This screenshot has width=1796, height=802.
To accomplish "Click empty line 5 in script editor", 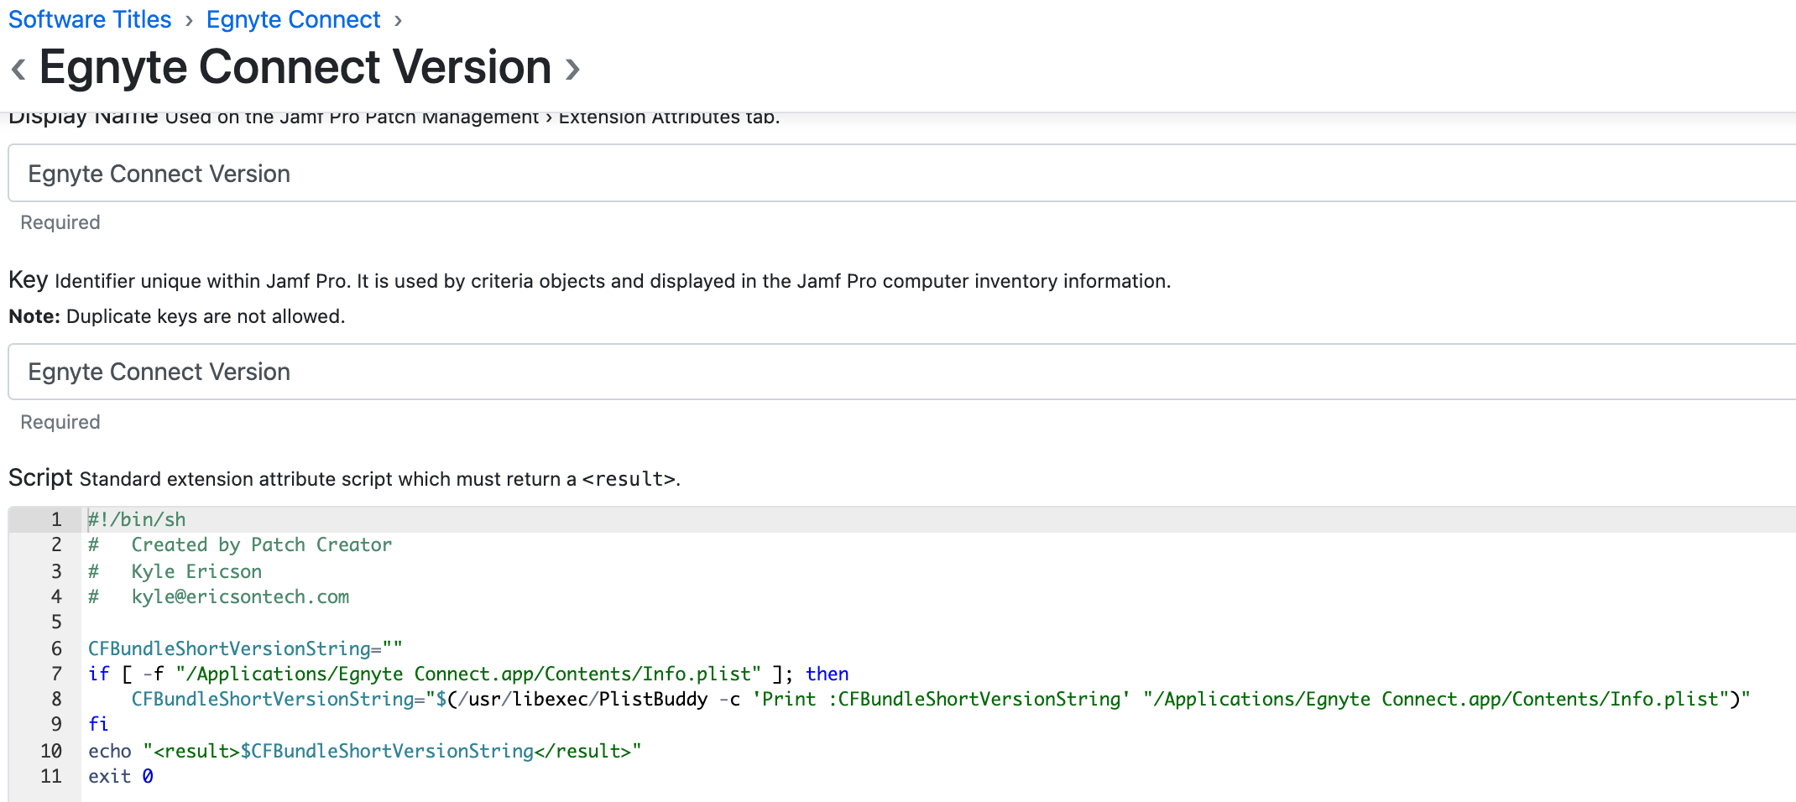I will [x=938, y=622].
